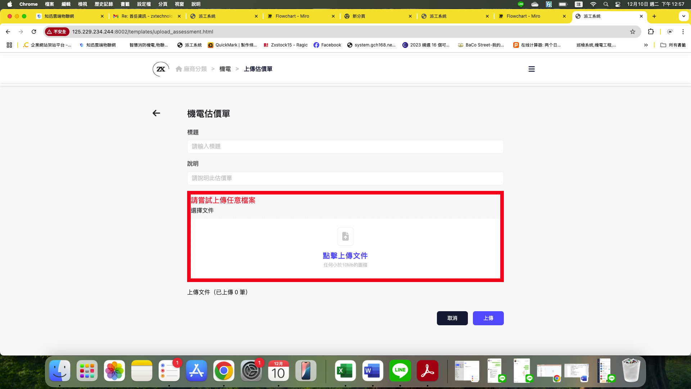691x389 pixels.
Task: Open the 編輯 menu
Action: (66, 4)
